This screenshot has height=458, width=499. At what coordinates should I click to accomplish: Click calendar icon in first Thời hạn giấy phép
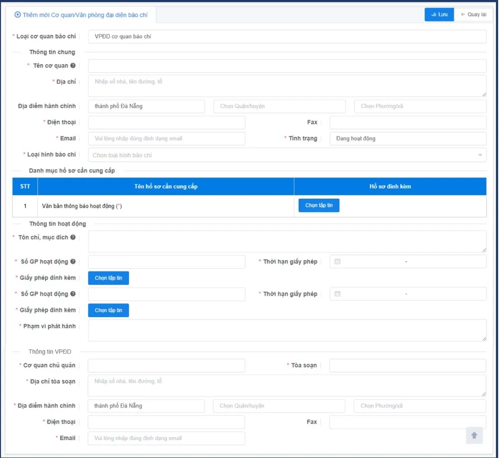click(337, 262)
